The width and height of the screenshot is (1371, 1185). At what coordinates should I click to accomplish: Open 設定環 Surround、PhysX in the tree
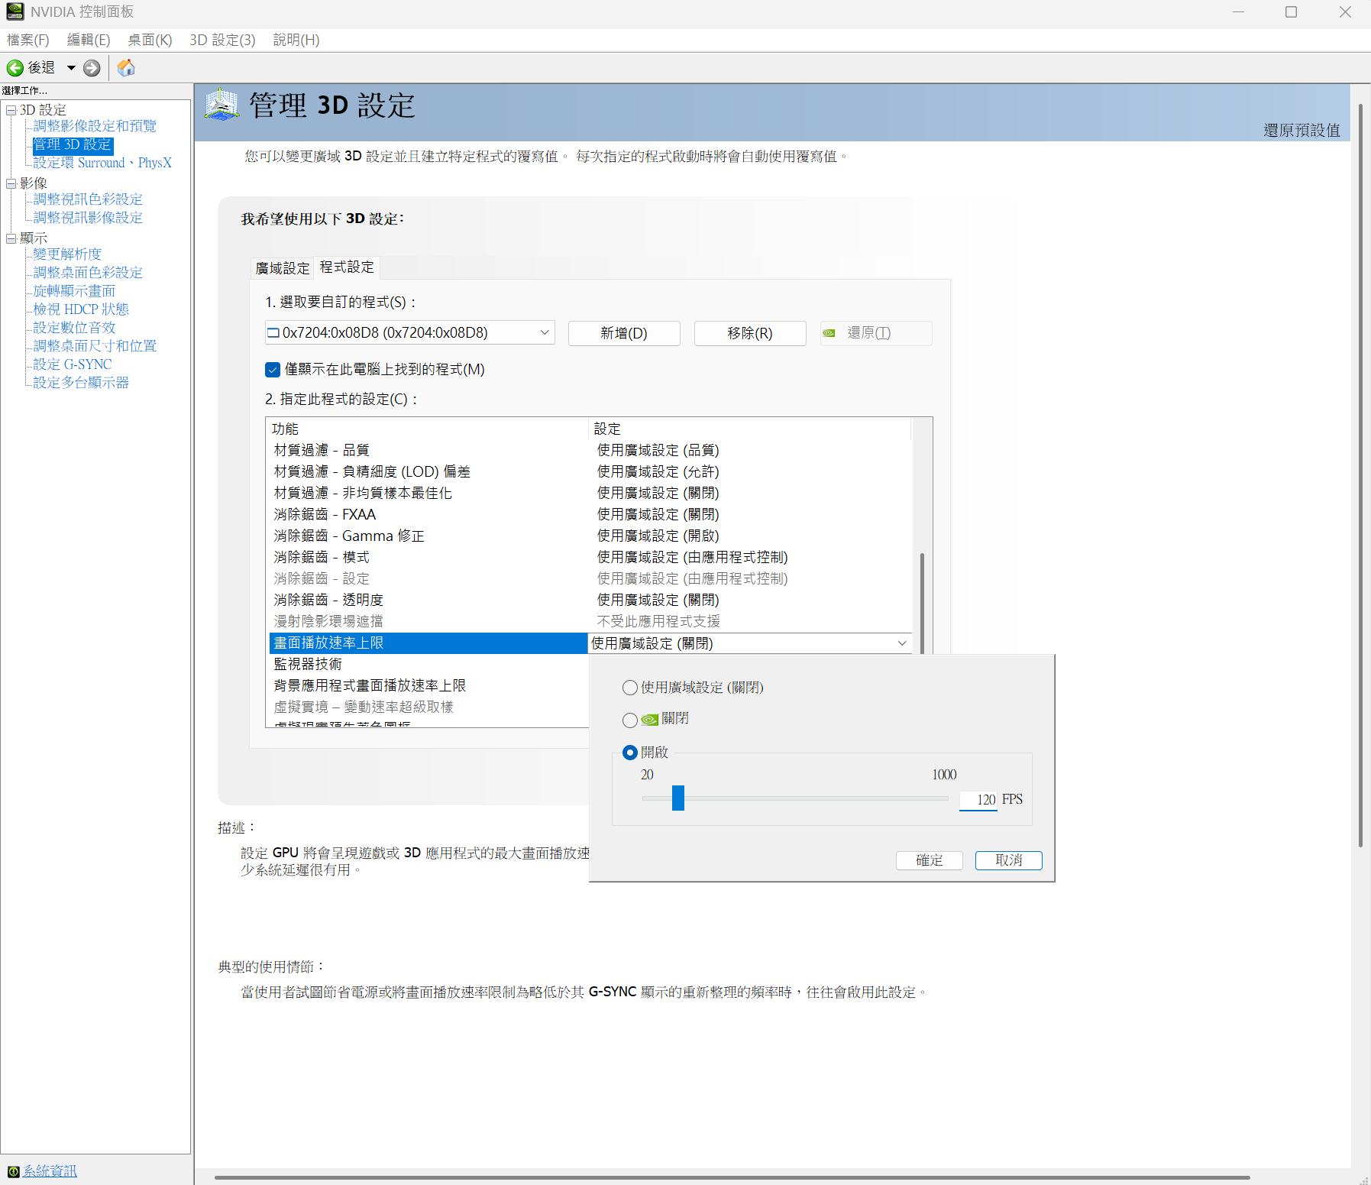tap(102, 163)
